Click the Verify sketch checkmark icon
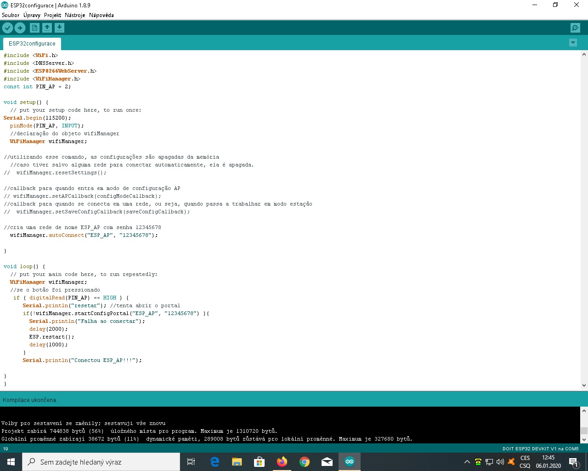 (x=7, y=28)
